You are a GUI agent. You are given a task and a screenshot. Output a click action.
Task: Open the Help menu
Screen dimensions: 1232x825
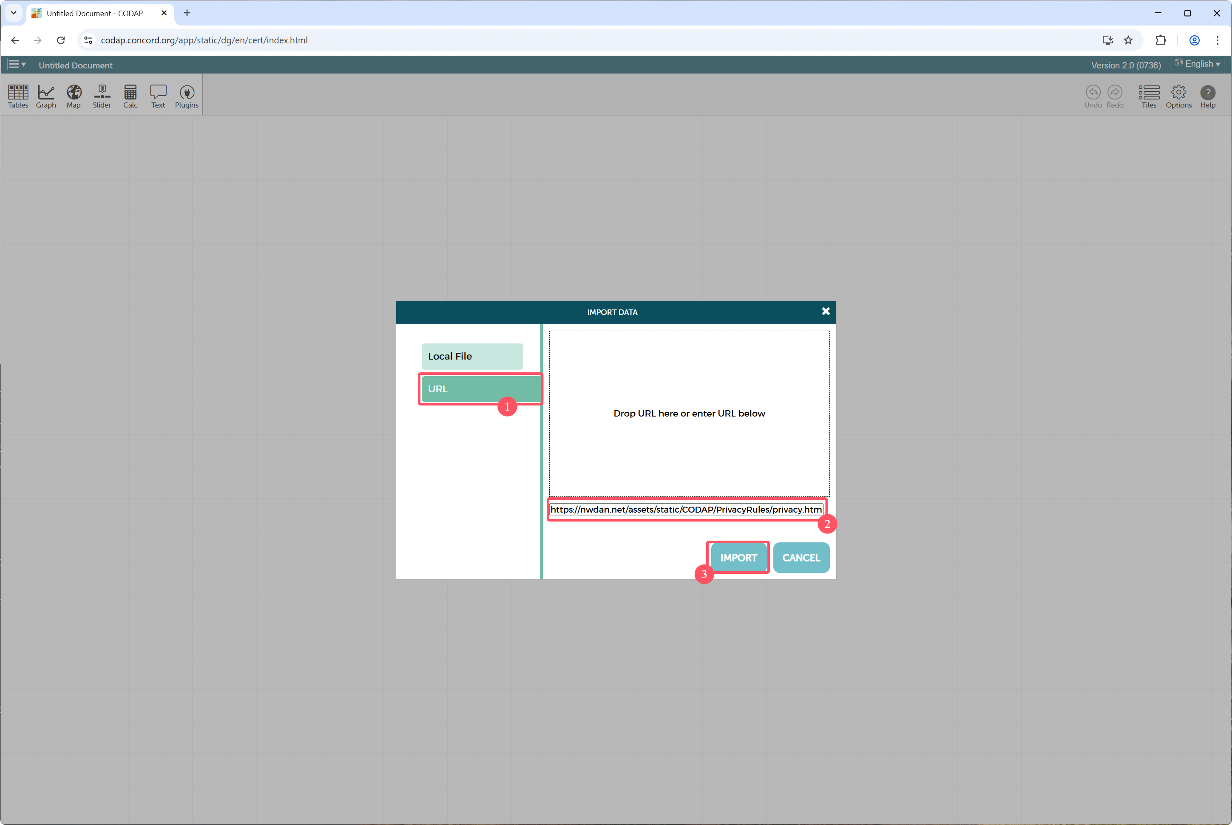[x=1208, y=96]
